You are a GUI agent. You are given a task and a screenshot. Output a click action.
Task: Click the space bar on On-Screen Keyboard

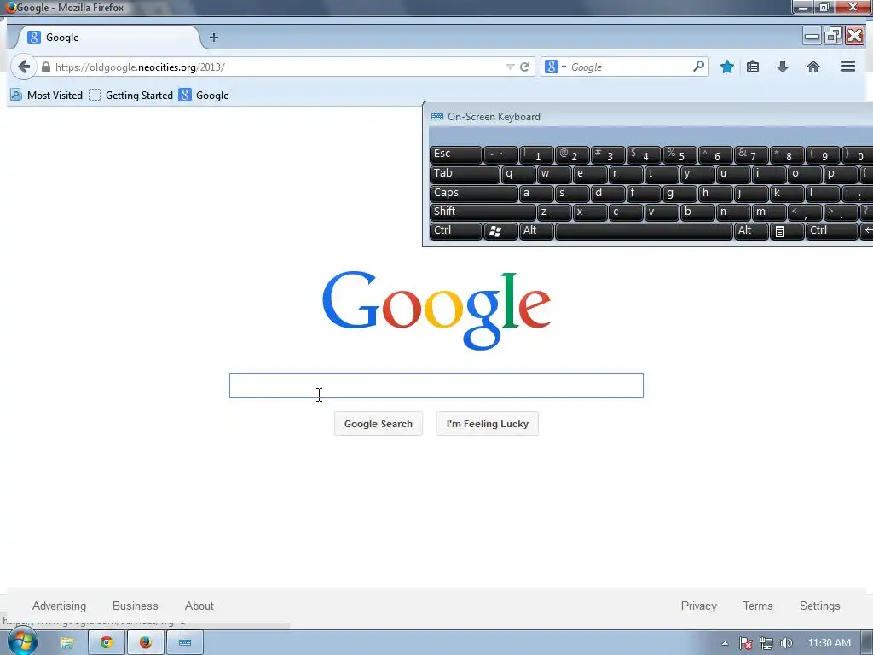[645, 230]
